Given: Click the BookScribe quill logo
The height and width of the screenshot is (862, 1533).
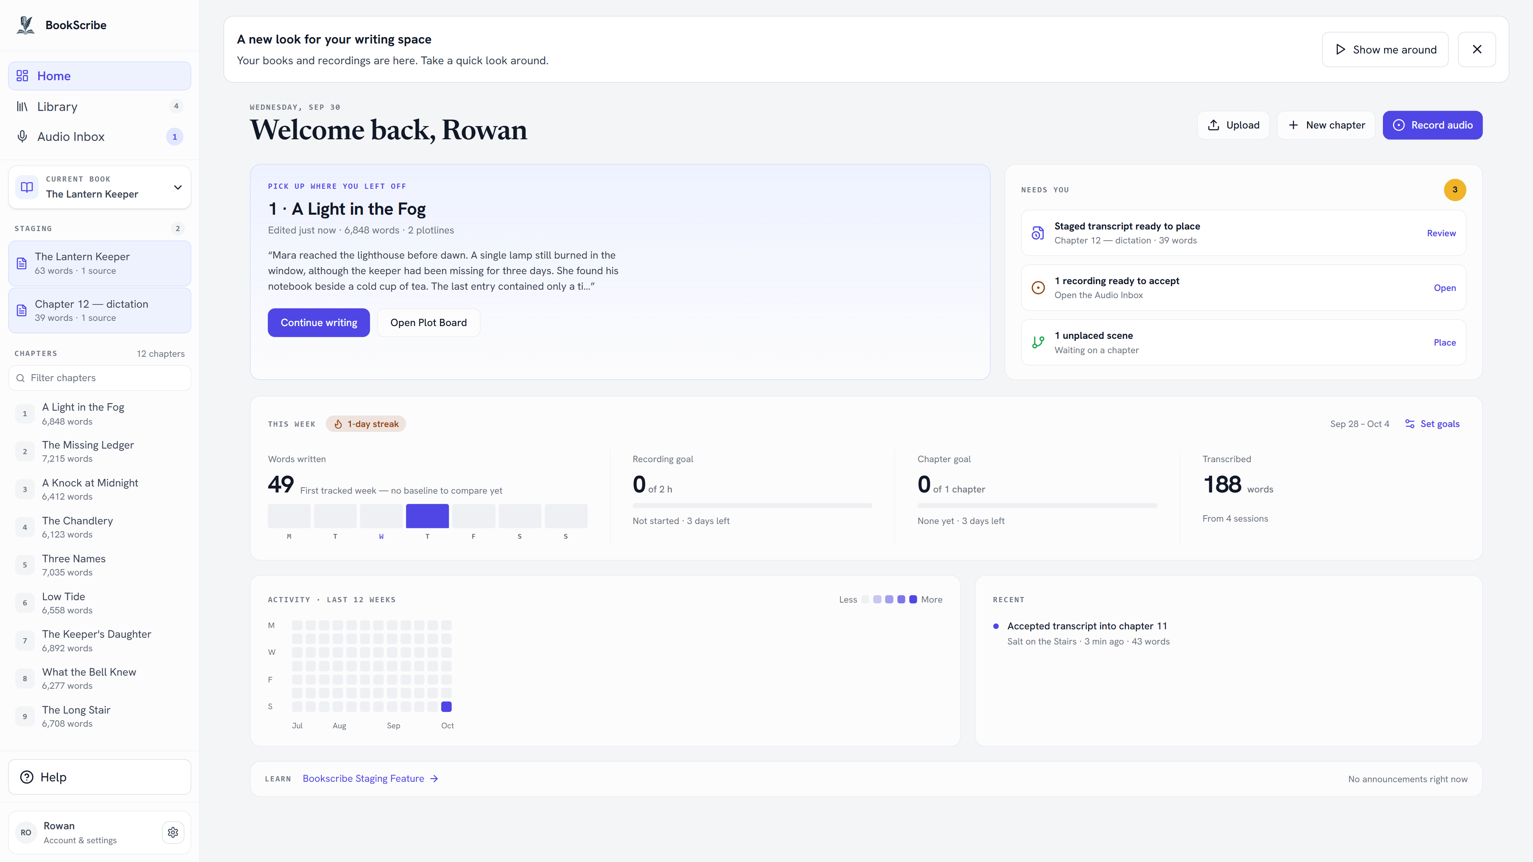Looking at the screenshot, I should coord(26,25).
